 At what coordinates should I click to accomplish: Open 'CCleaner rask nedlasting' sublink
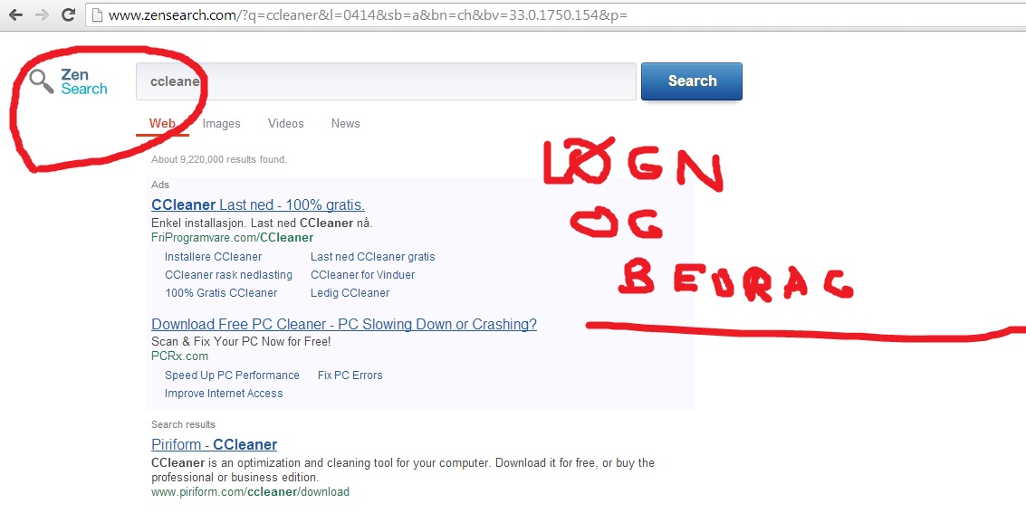coord(228,275)
